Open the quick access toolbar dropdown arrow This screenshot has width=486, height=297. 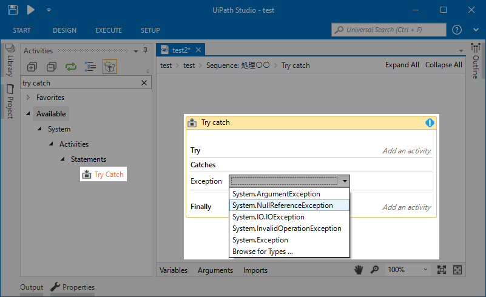(49, 10)
